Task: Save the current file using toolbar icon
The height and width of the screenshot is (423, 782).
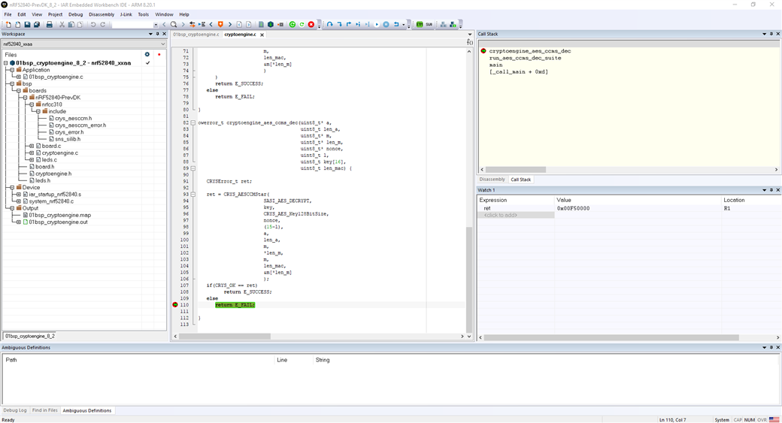Action: click(27, 24)
